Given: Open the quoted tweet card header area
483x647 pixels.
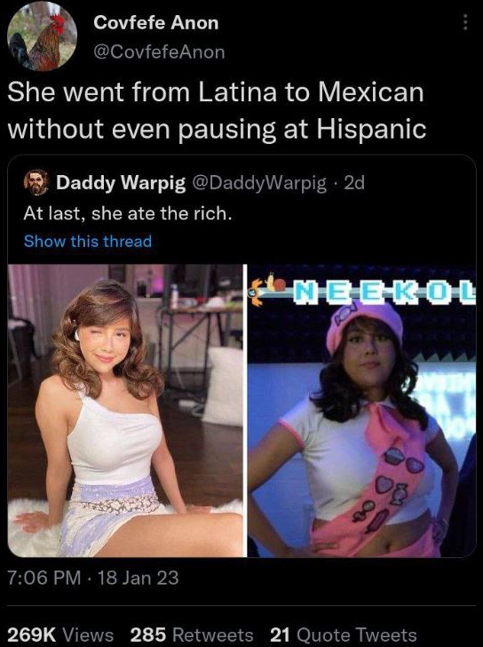Looking at the screenshot, I should (194, 183).
